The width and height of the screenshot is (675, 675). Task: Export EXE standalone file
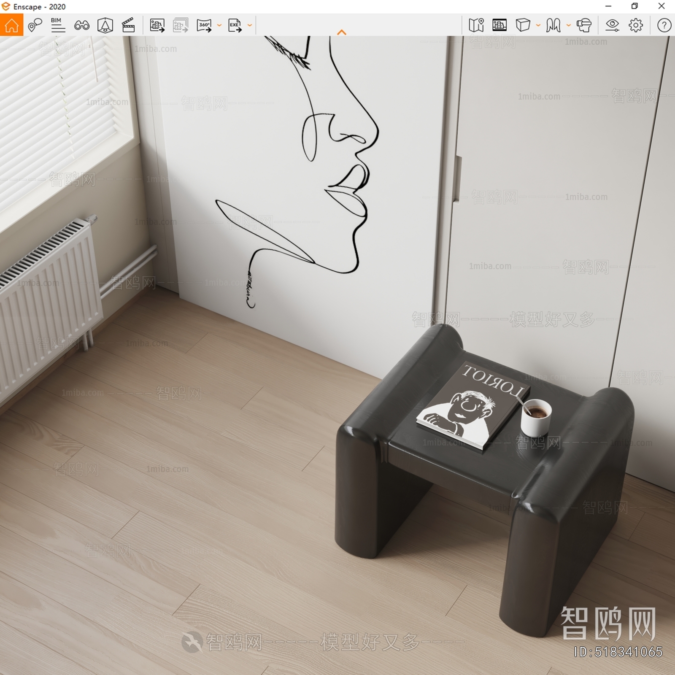(x=235, y=25)
